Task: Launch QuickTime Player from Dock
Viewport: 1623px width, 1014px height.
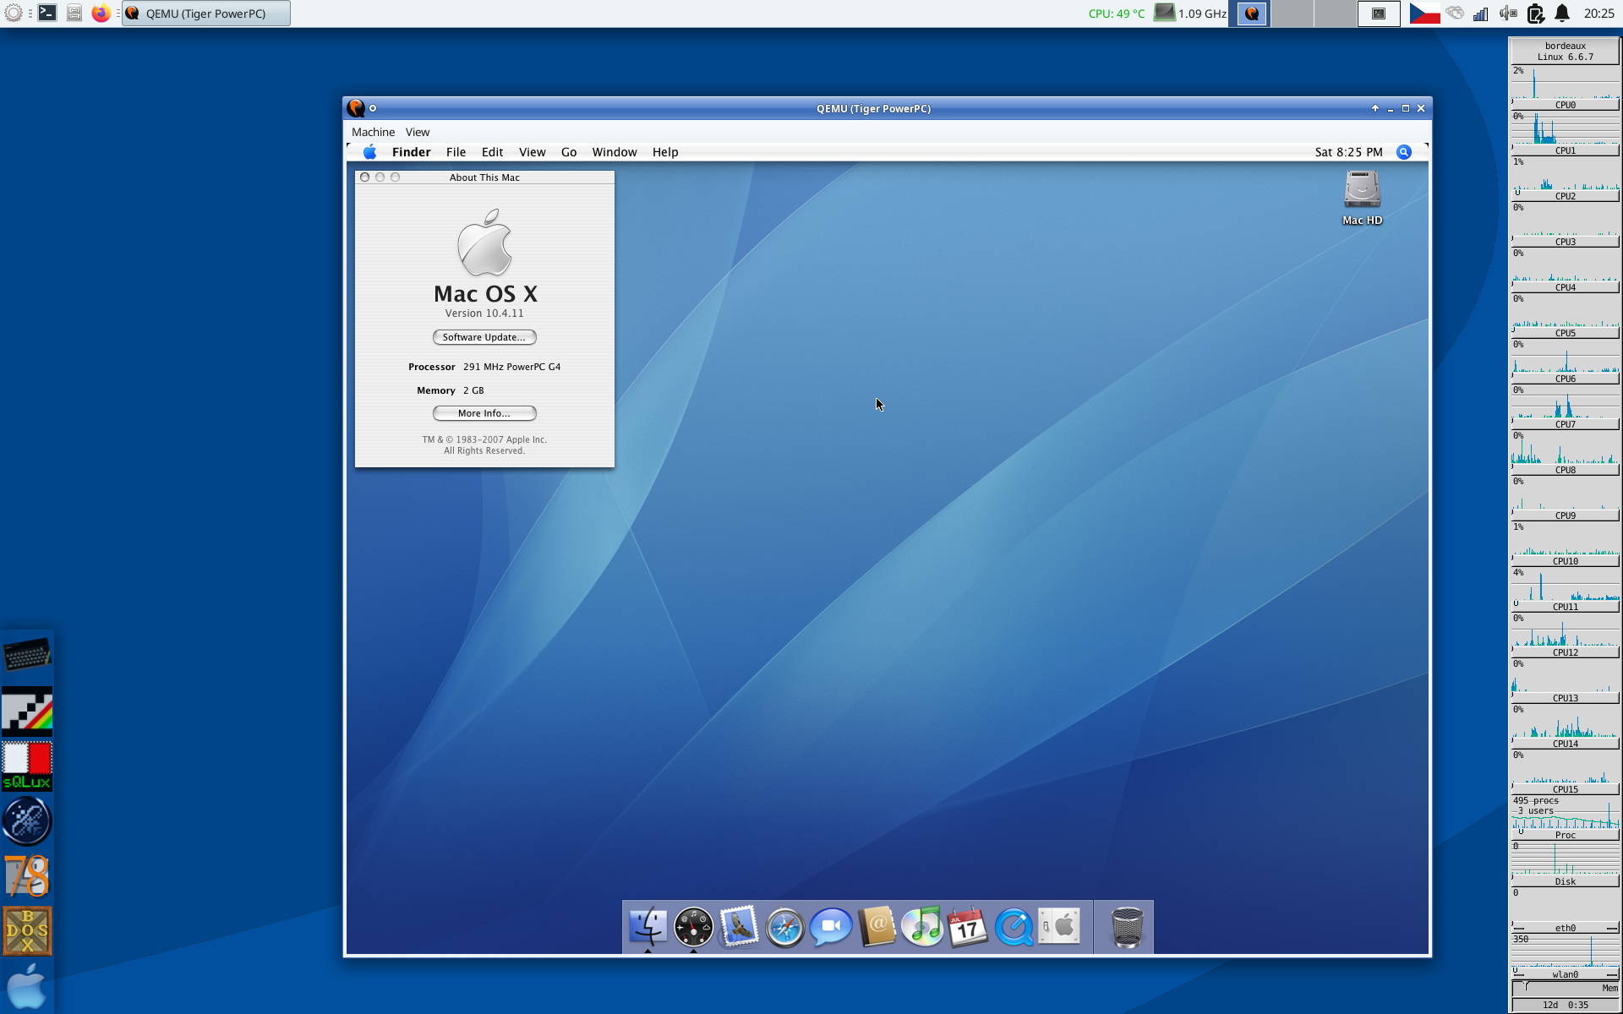Action: [1014, 927]
